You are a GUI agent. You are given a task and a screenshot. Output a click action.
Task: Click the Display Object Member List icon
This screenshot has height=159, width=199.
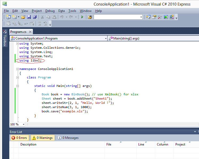(x=8, y=24)
